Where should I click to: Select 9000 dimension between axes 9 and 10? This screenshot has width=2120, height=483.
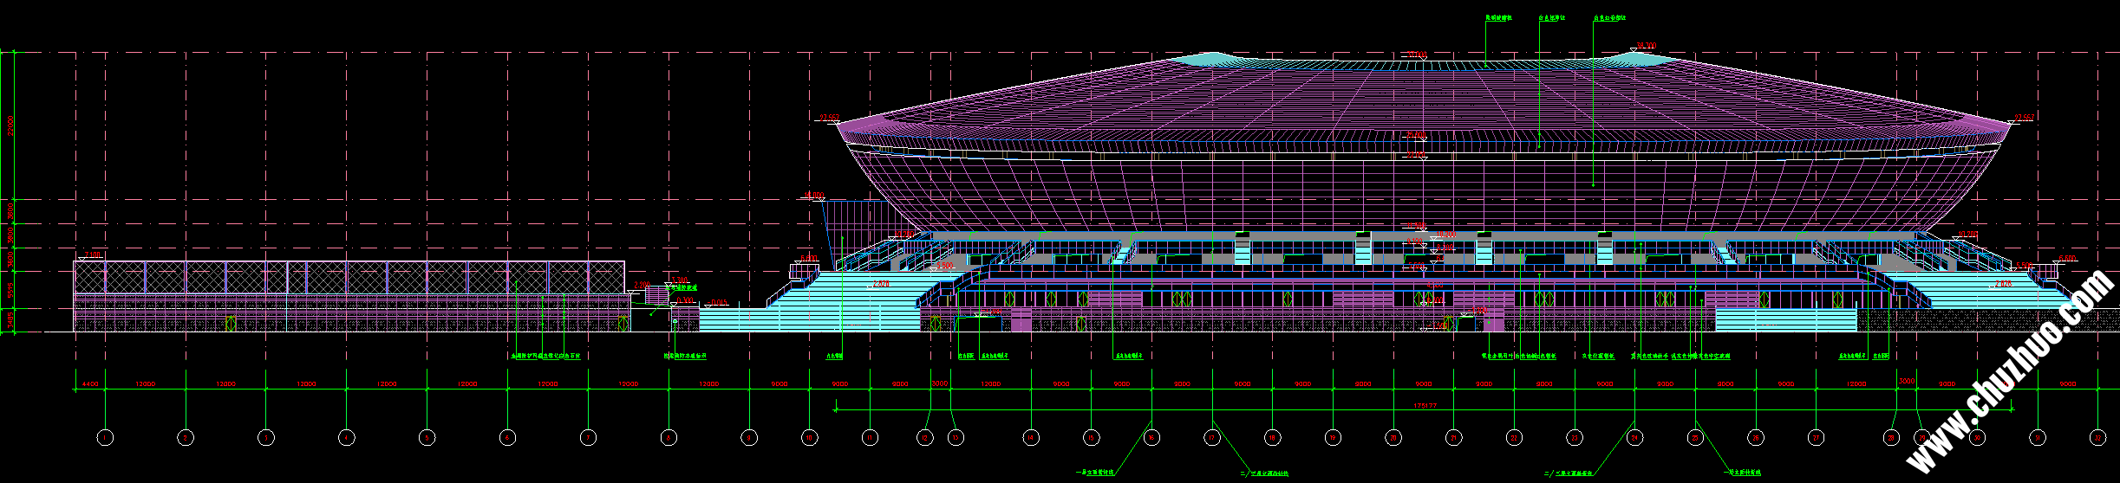coord(780,383)
